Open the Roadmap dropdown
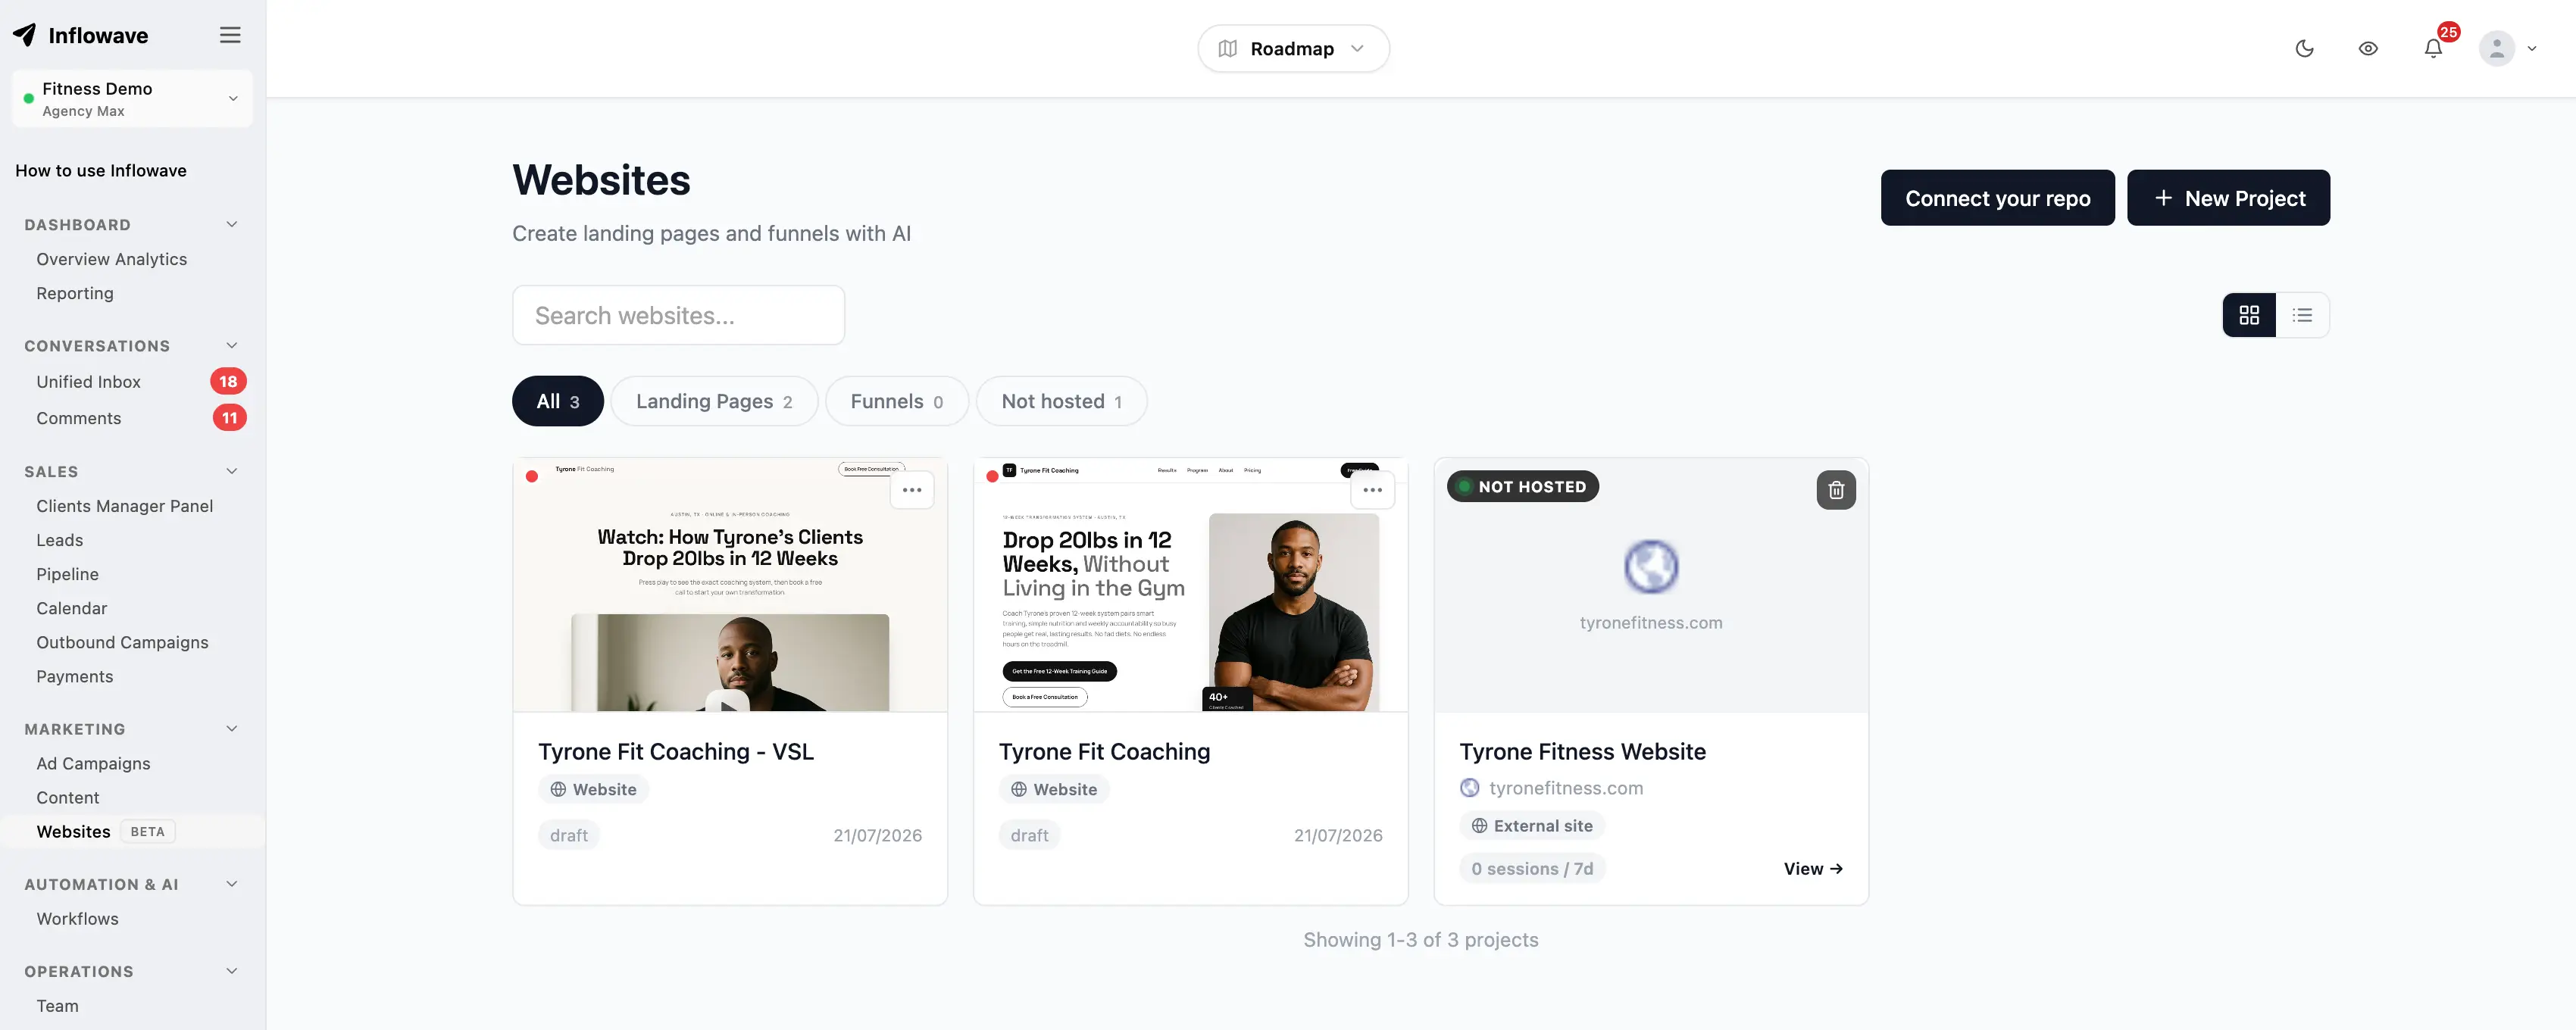2576x1030 pixels. click(x=1293, y=48)
